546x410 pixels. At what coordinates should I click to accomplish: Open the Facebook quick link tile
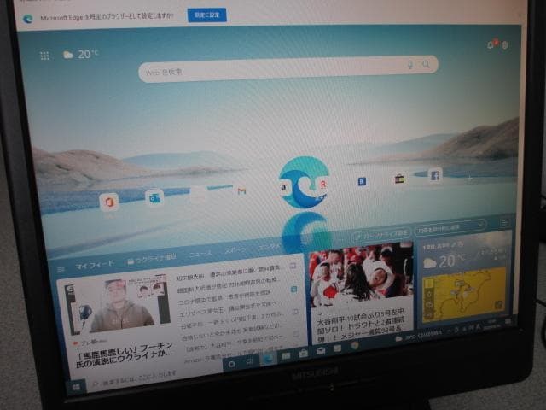(x=435, y=175)
